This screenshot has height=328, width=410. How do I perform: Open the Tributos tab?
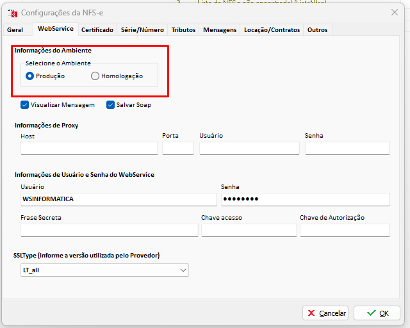[183, 30]
